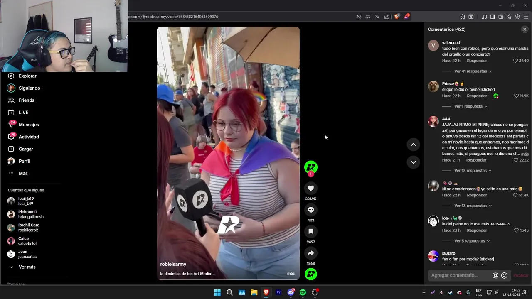Like loa's comment with 1545 likes
The width and height of the screenshot is (532, 299).
[517, 230]
